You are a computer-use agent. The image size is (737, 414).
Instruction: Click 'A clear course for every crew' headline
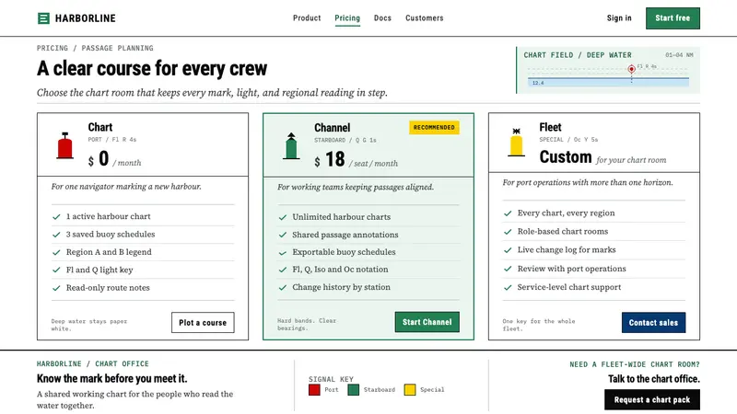pyautogui.click(x=152, y=68)
